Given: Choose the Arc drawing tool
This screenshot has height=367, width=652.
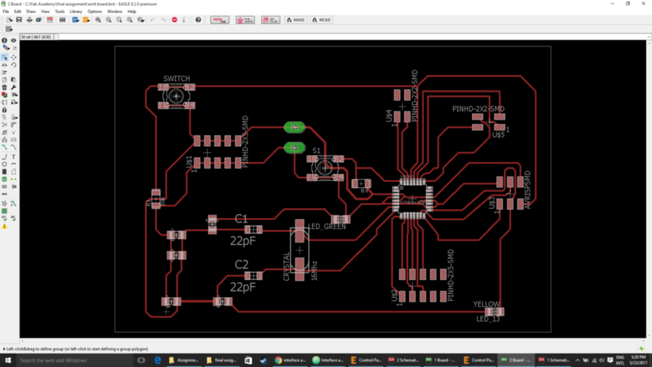Looking at the screenshot, I should [14, 164].
